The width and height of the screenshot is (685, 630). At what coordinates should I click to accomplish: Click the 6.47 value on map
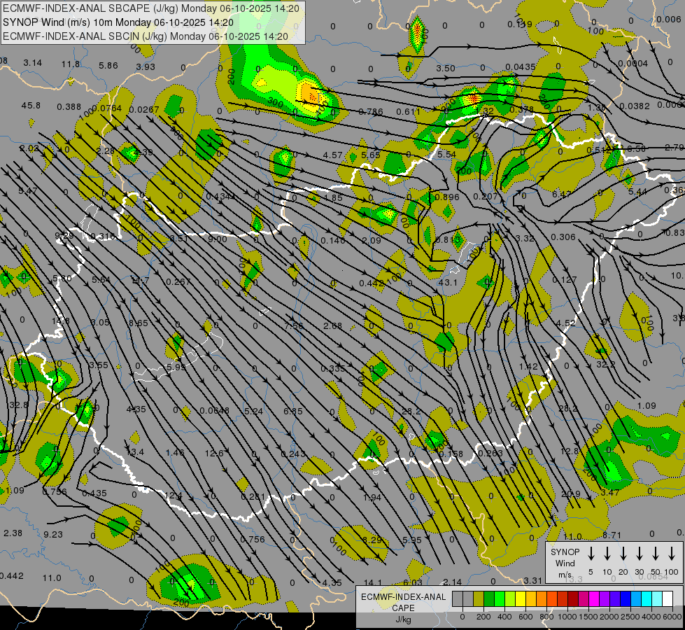(x=562, y=194)
